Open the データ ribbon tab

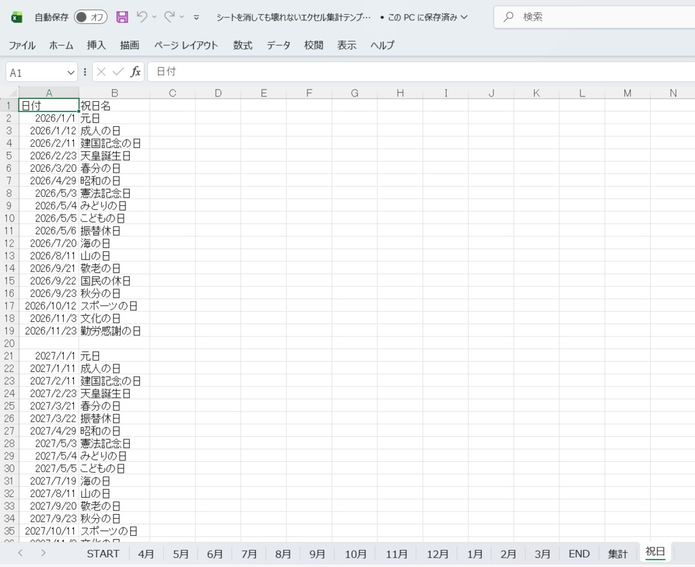[278, 45]
